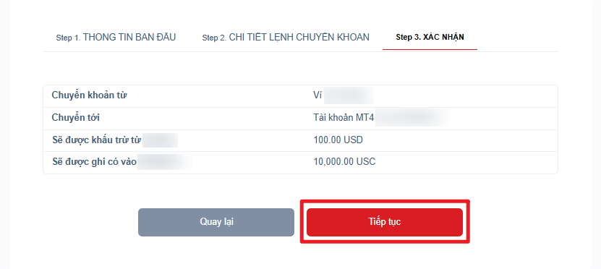Select the "Sẽ được ghi có vào" label

point(94,162)
